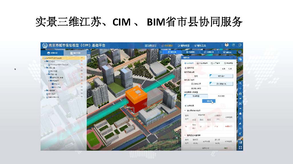The width and height of the screenshot is (293, 164).
Task: Toggle the eye icon of the highlighted root item
Action: 82,58
